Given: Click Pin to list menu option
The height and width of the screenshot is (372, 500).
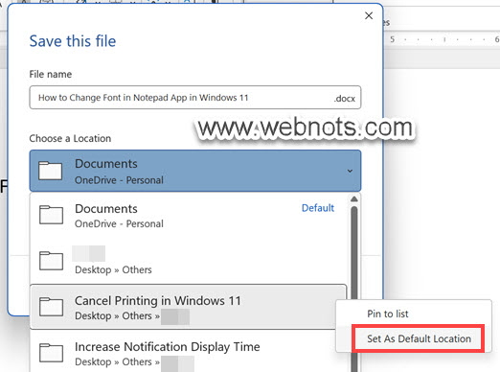Looking at the screenshot, I should tap(388, 314).
